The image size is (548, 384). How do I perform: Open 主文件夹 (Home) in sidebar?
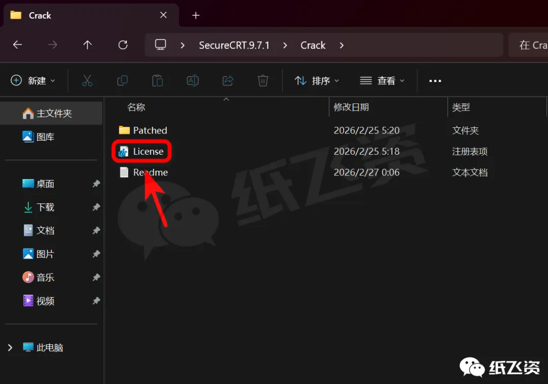[x=51, y=113]
